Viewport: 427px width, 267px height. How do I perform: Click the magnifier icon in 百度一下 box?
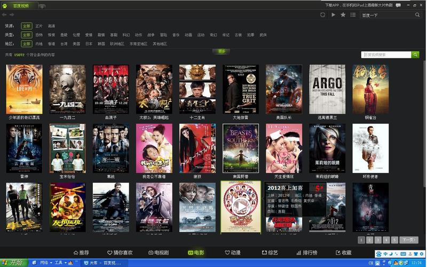pyautogui.click(x=417, y=15)
